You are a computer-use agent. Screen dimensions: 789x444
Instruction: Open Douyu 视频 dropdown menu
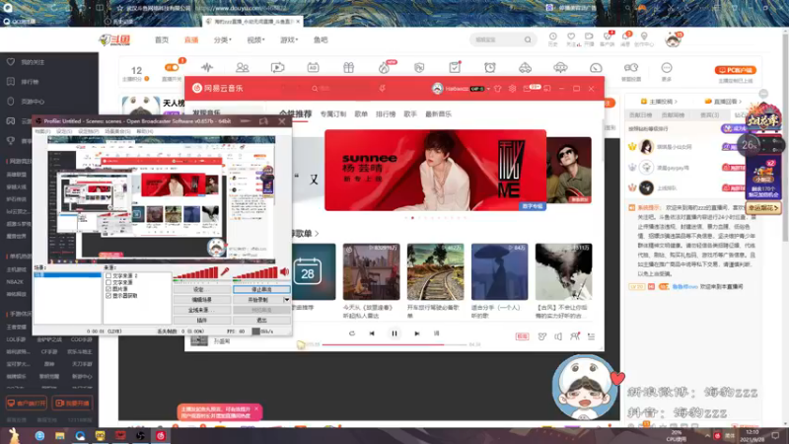coord(255,39)
